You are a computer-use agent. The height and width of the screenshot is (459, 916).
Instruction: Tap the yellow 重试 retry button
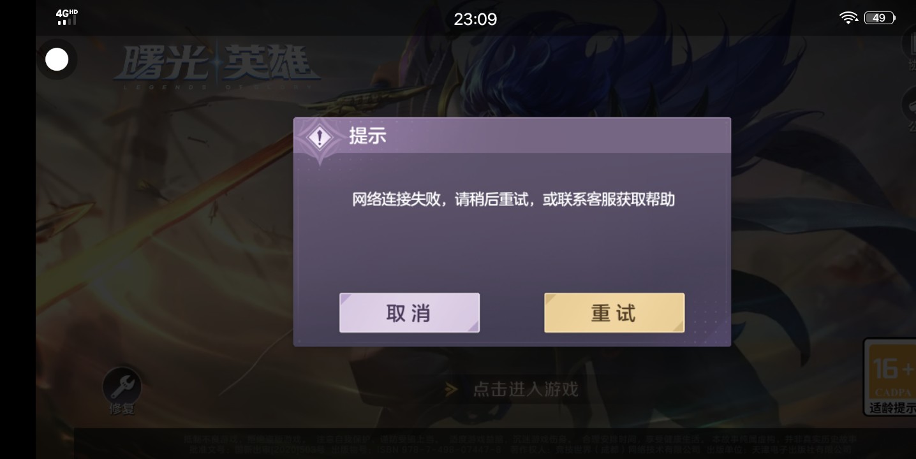[x=614, y=312]
